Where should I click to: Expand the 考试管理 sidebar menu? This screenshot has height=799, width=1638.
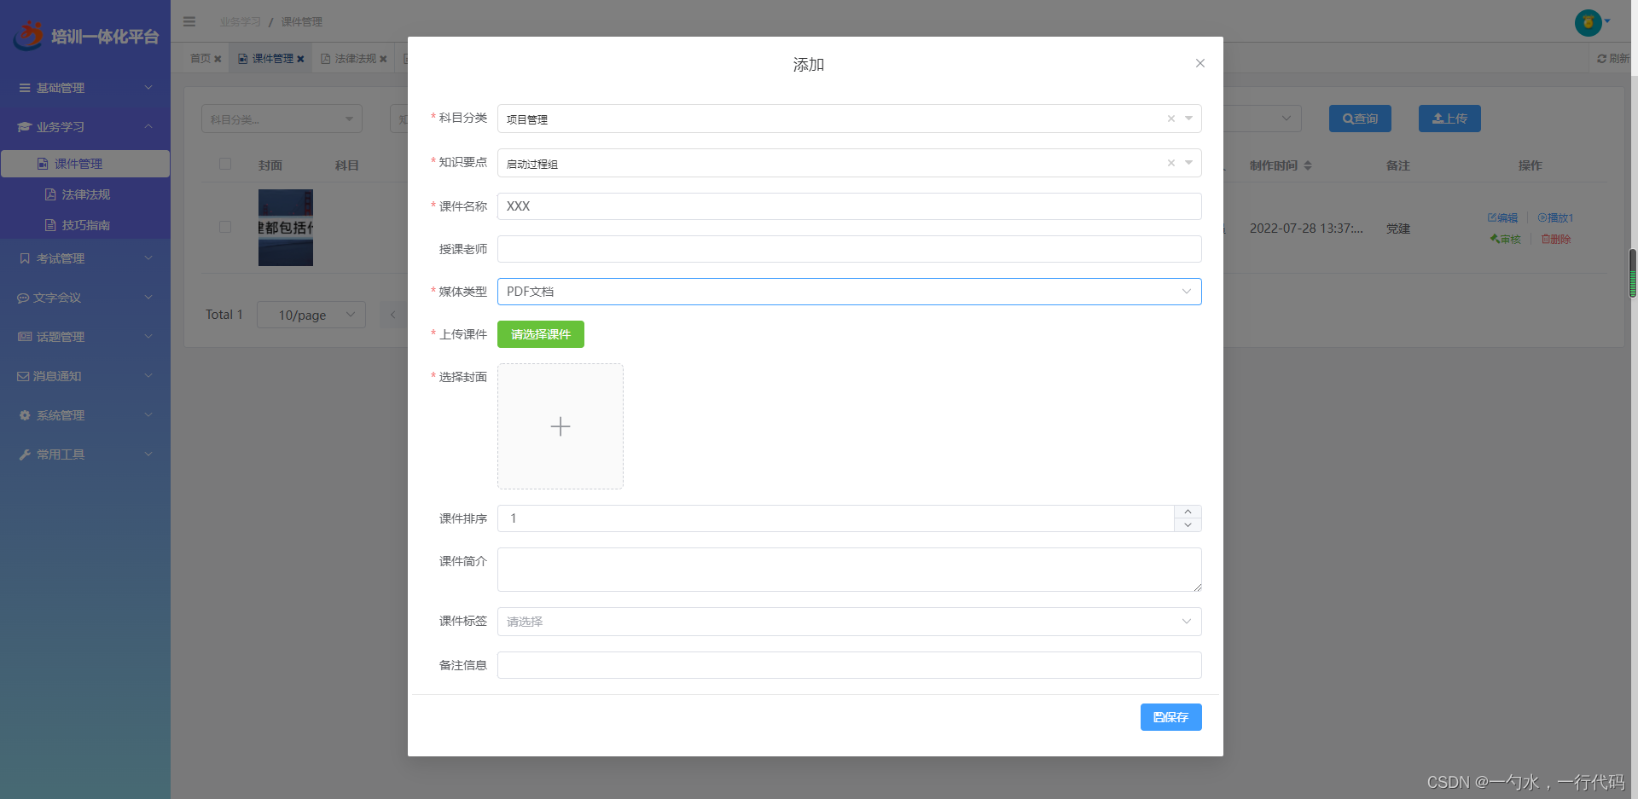point(85,258)
